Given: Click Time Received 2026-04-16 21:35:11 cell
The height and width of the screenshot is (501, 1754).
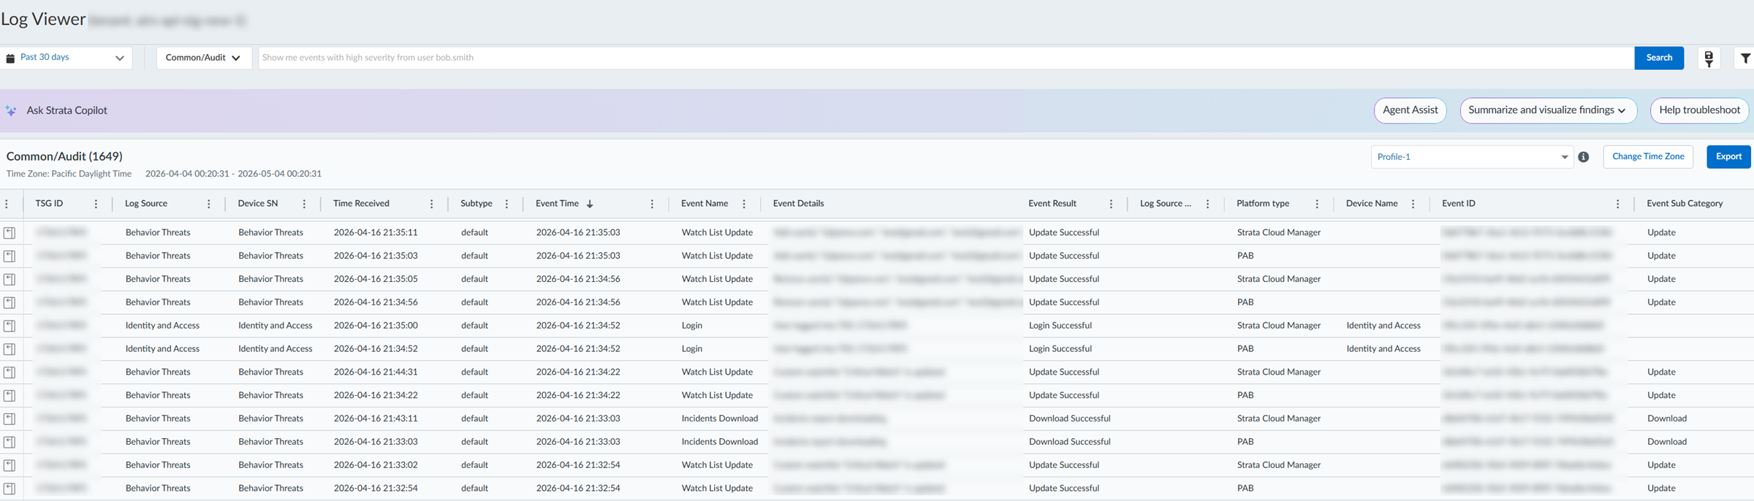Looking at the screenshot, I should click(x=376, y=233).
